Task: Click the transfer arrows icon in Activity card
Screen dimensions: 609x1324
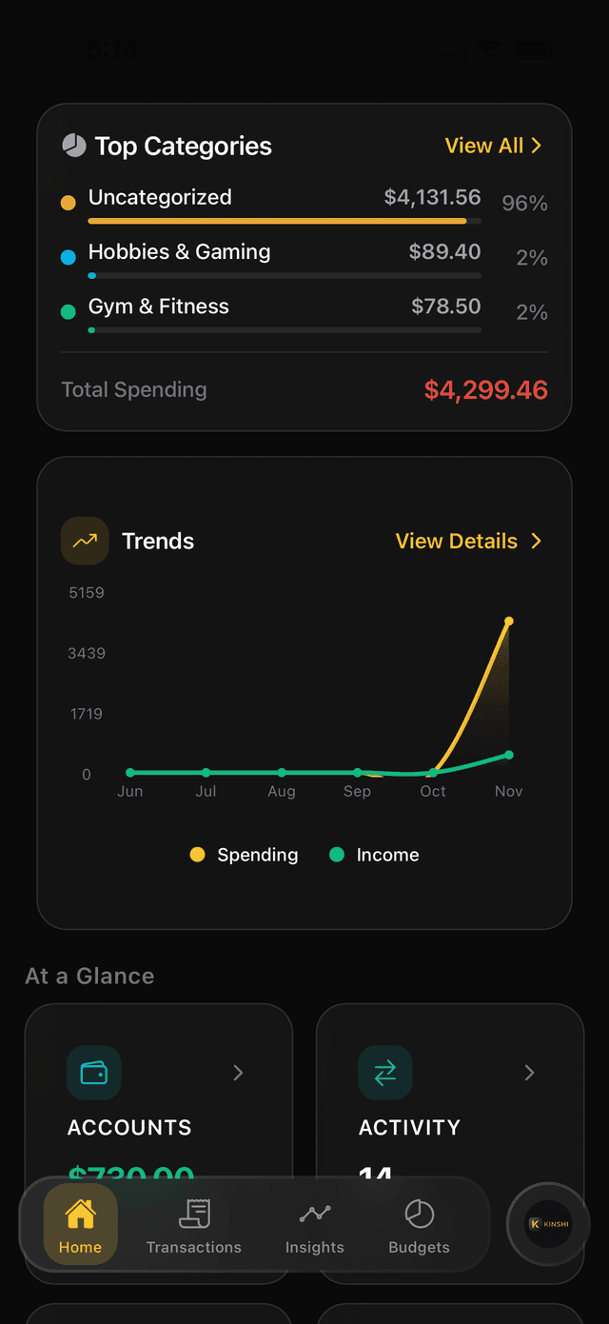Action: (x=384, y=1073)
